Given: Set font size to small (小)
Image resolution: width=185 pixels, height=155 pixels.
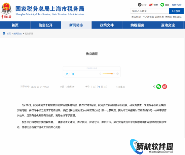Looking at the screenshot, I should (105, 87).
